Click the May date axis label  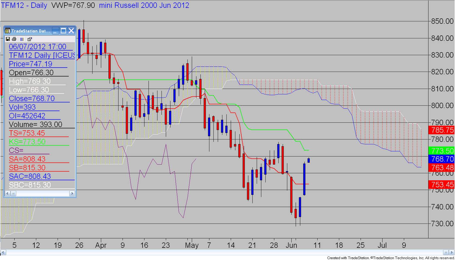click(192, 245)
